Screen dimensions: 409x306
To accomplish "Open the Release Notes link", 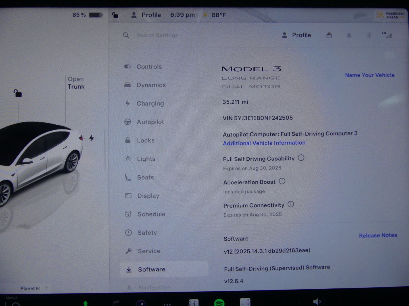I will coord(378,235).
